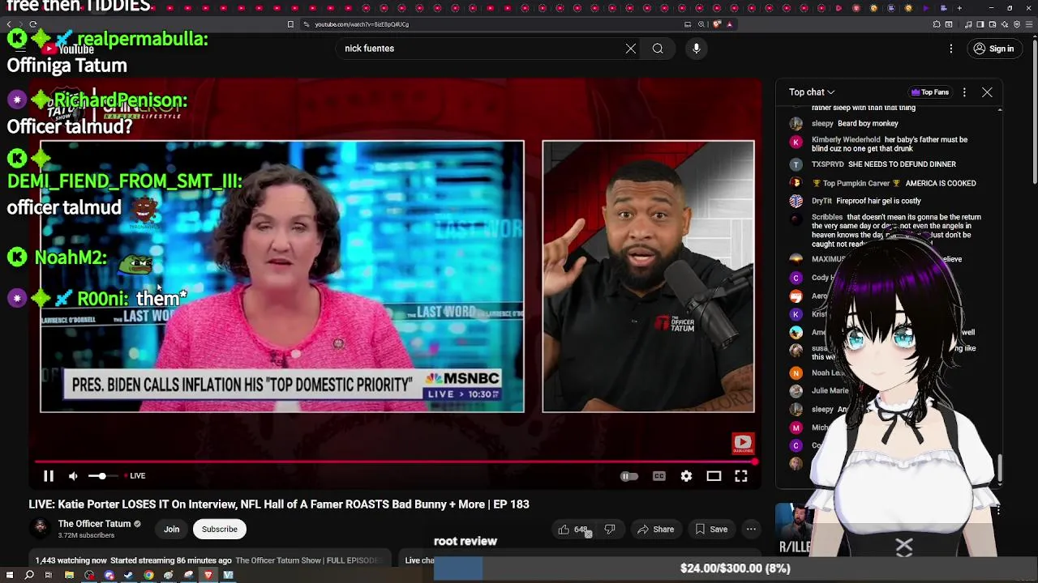Click the subscribe watermark in video
Screen dimensions: 1038x583
(743, 443)
